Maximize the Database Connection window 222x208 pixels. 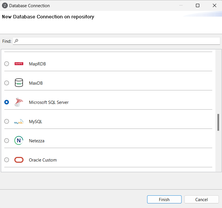[197, 5]
